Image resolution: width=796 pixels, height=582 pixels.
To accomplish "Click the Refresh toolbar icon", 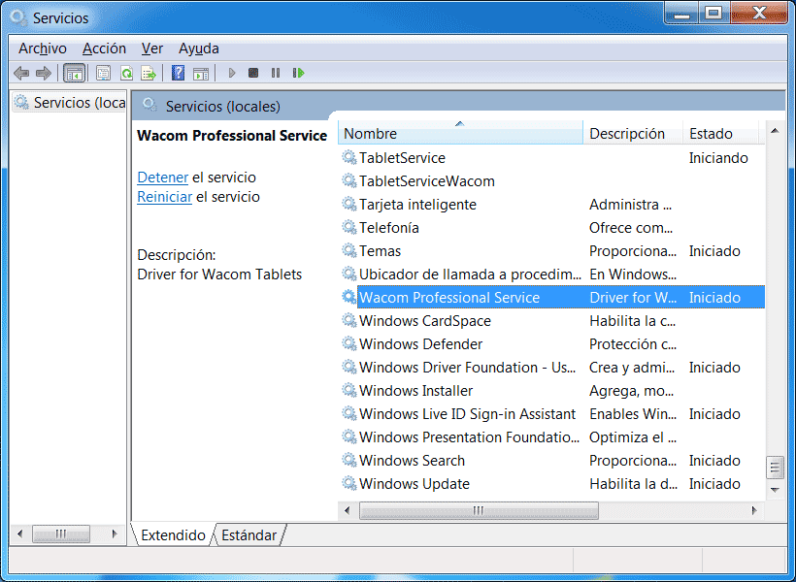I will pos(126,73).
